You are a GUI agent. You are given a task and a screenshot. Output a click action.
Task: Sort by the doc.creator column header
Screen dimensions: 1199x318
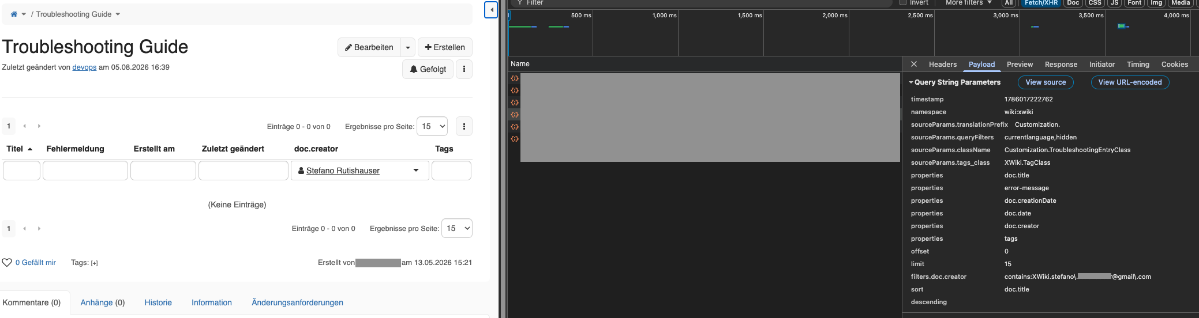[316, 149]
